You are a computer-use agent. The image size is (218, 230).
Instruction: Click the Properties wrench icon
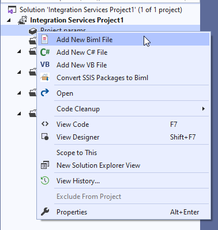45,212
